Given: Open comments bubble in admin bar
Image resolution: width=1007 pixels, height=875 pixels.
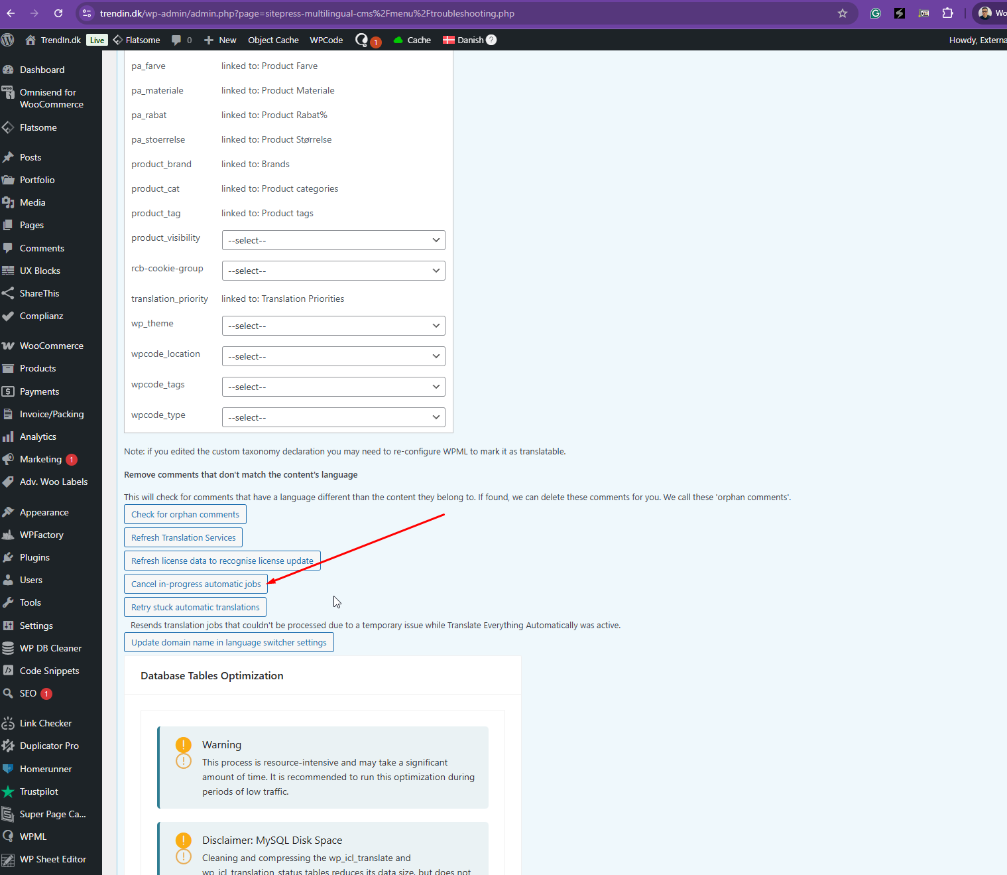Looking at the screenshot, I should click(x=181, y=40).
